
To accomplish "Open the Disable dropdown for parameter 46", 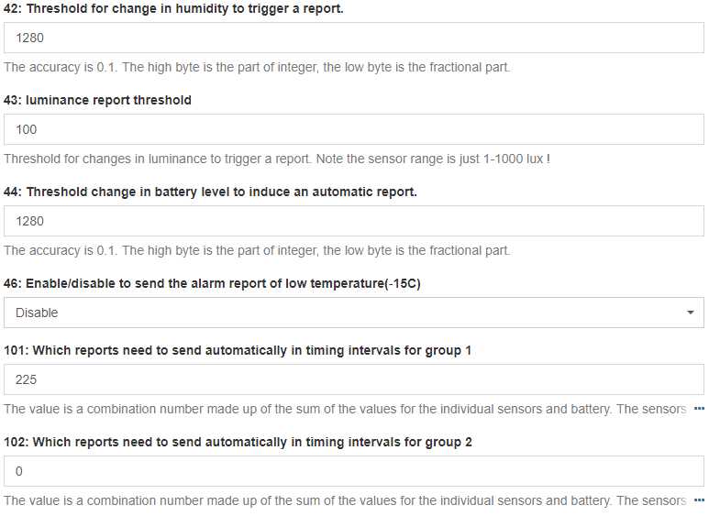I will [x=353, y=313].
